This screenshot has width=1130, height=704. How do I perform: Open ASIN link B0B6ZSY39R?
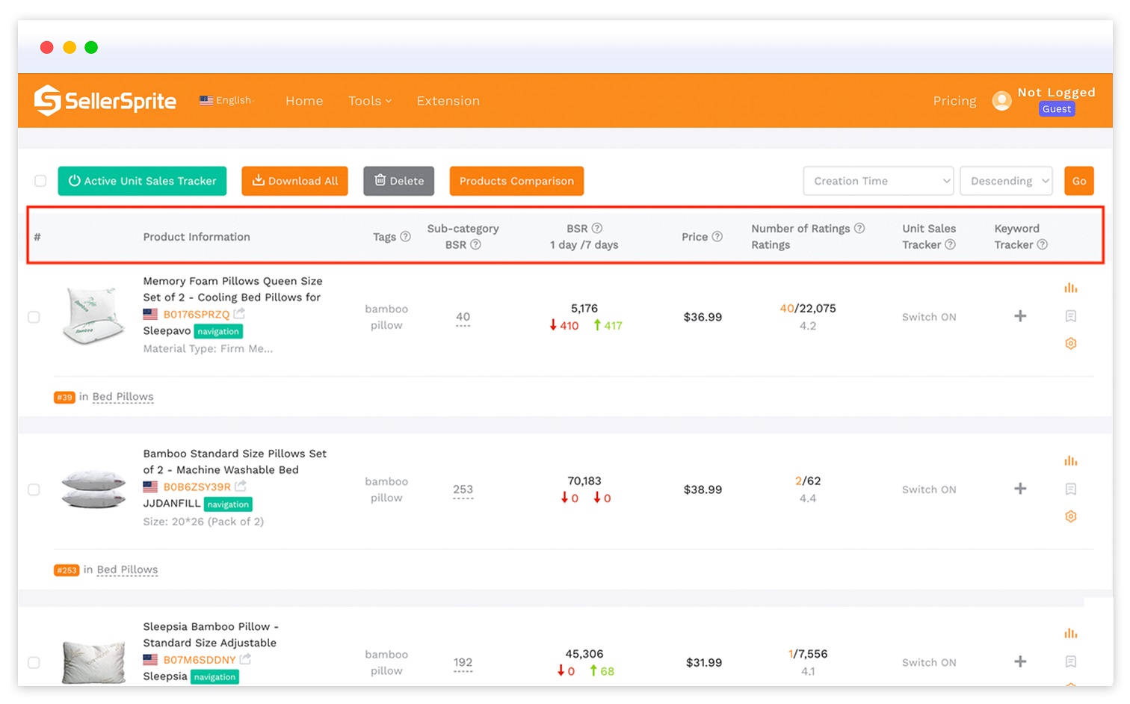[x=197, y=487]
